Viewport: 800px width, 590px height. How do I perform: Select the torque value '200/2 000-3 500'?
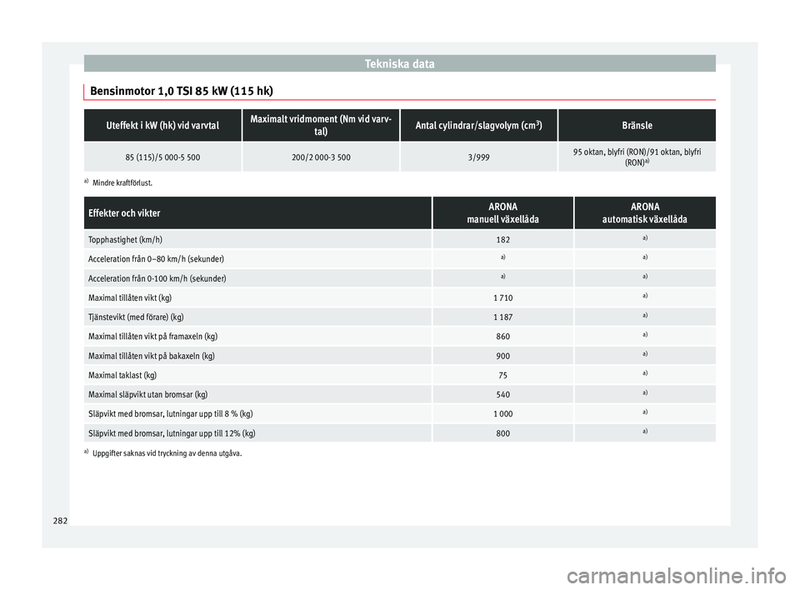[321, 157]
